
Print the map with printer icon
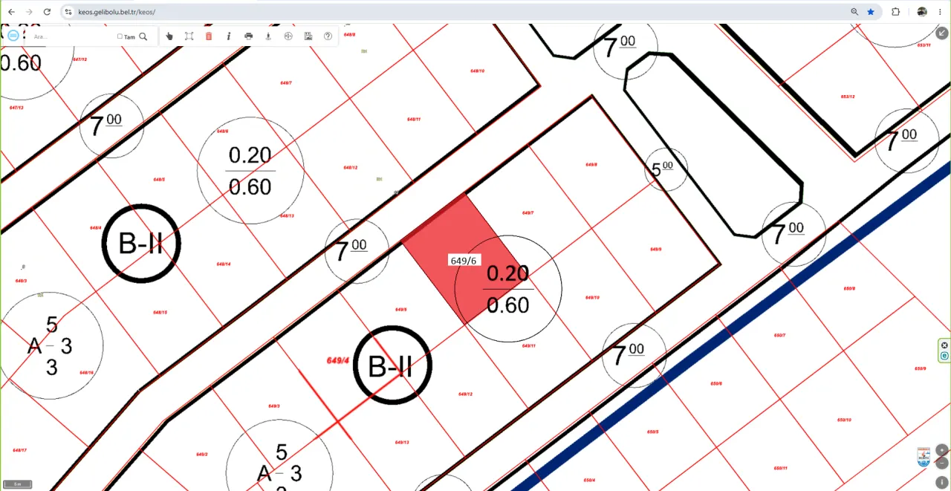tap(248, 36)
